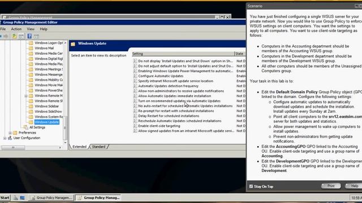Expand the Windows Remote M folder
The image size is (362, 203).
pos(26,96)
